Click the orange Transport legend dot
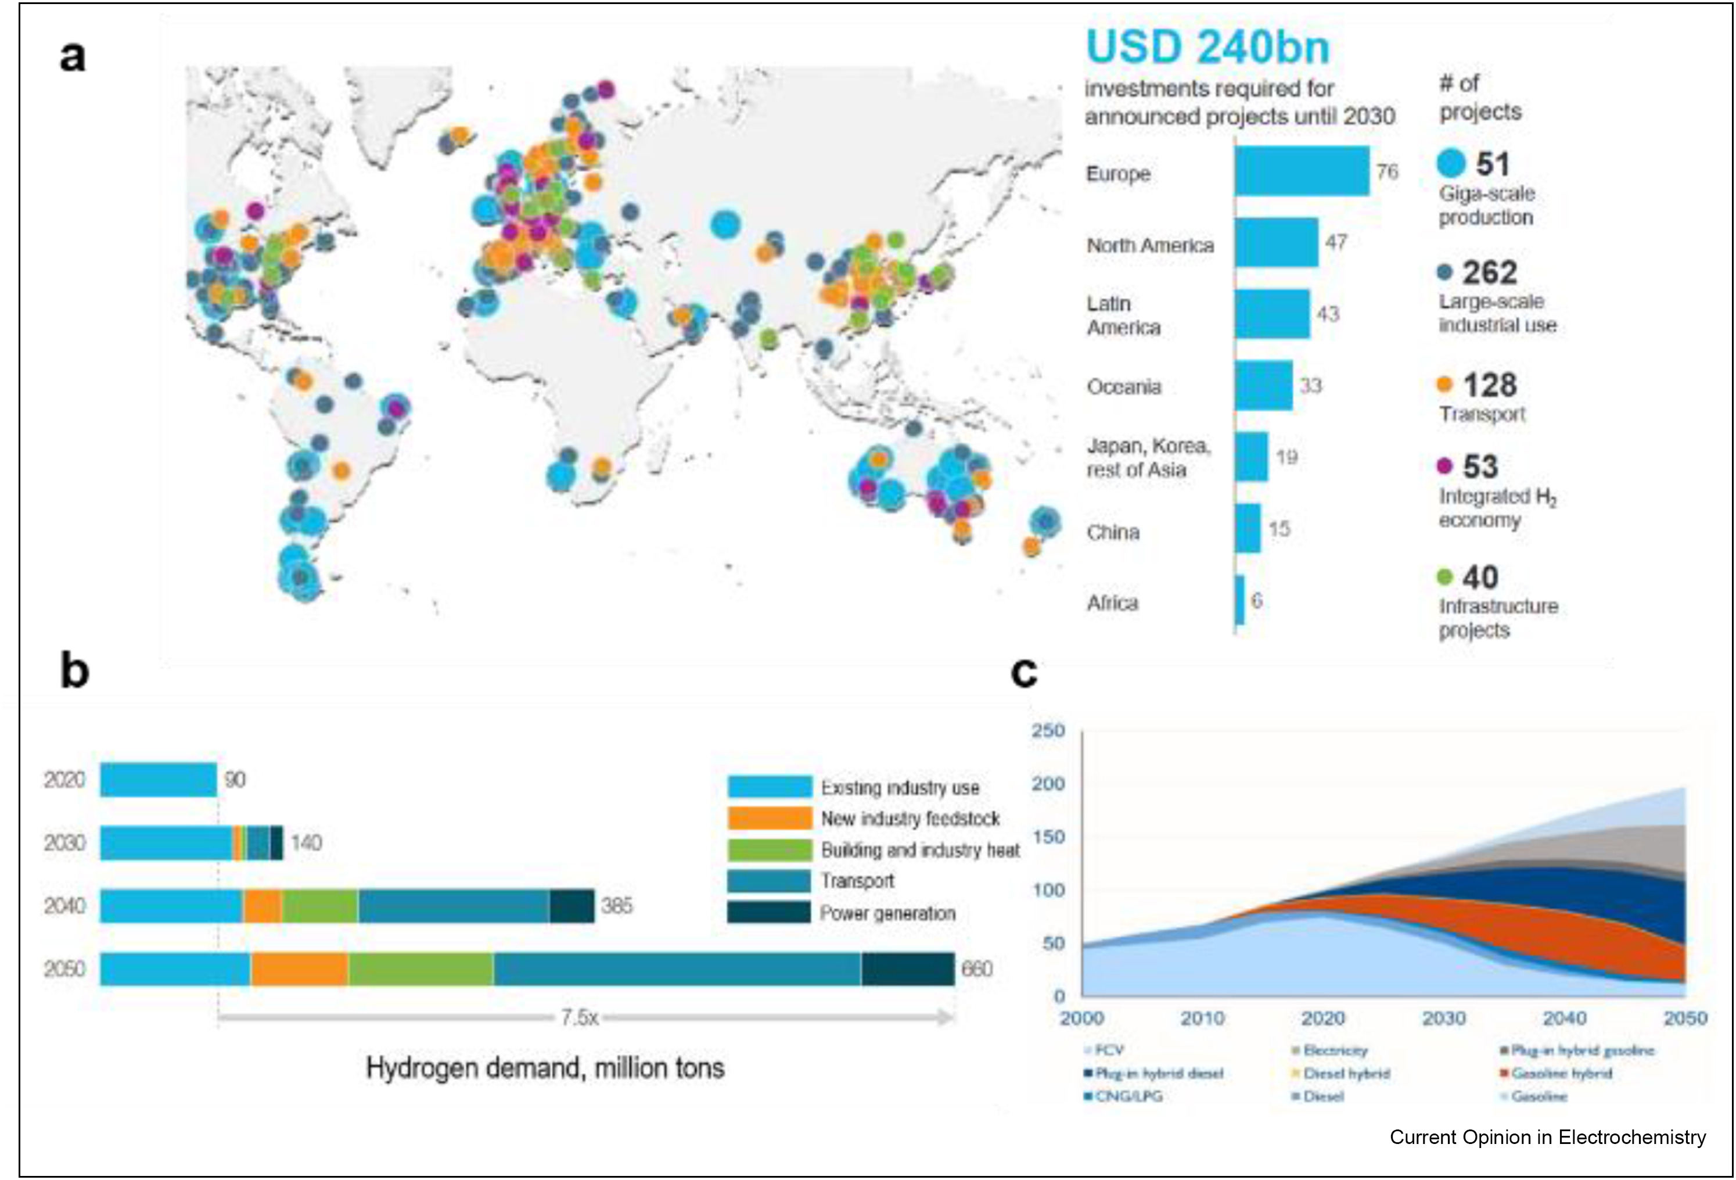This screenshot has width=1736, height=1180. click(1444, 384)
